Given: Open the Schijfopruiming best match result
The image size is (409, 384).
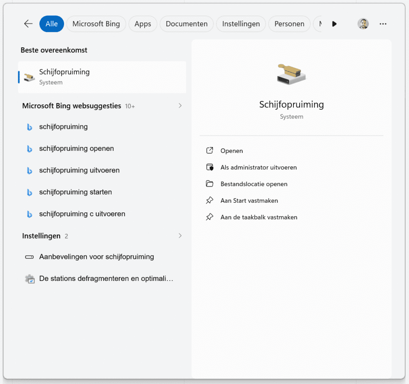Looking at the screenshot, I should coord(102,77).
